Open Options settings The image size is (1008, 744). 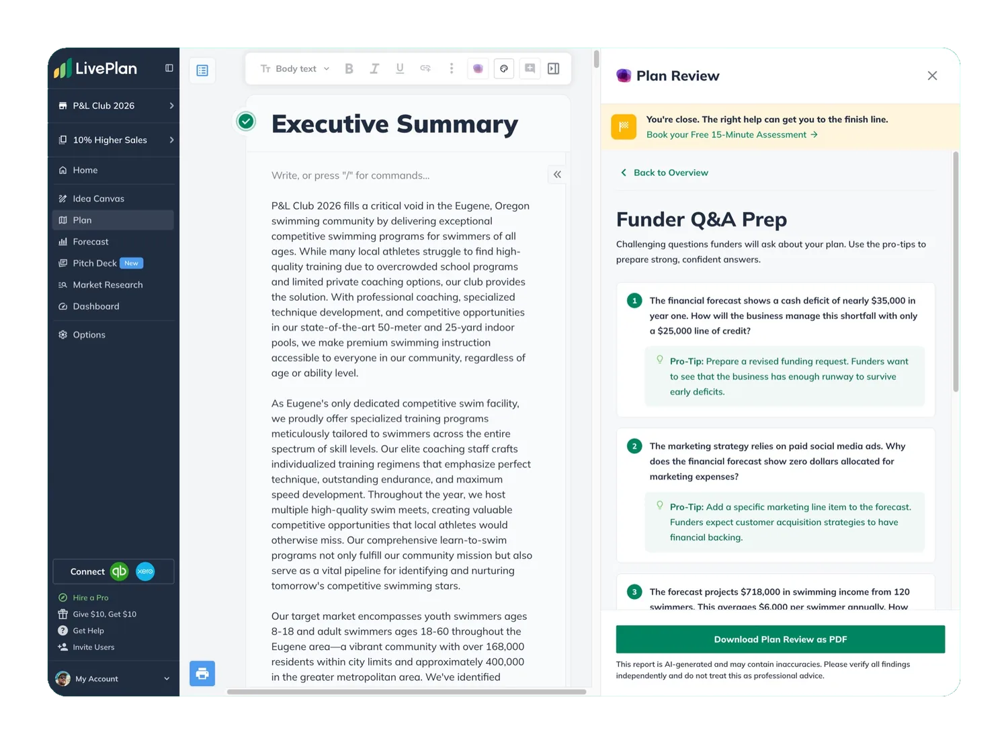113,334
